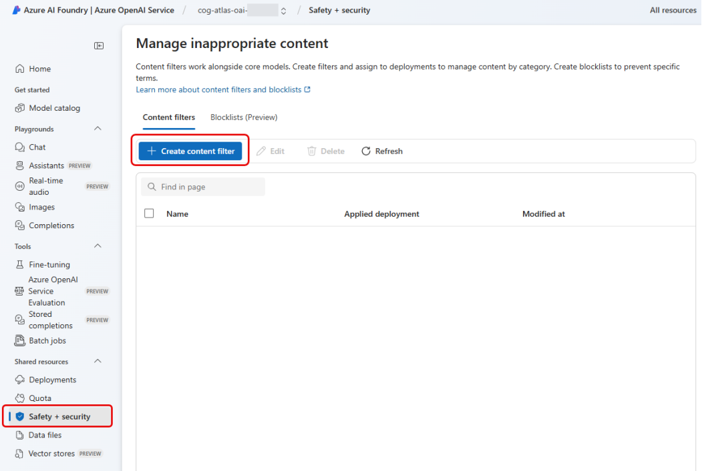The width and height of the screenshot is (702, 471).
Task: Click Safety + security breadcrumb
Action: pos(339,10)
